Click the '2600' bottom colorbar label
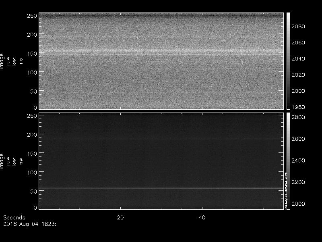Screen dimensions: 322x242 (x=298, y=139)
